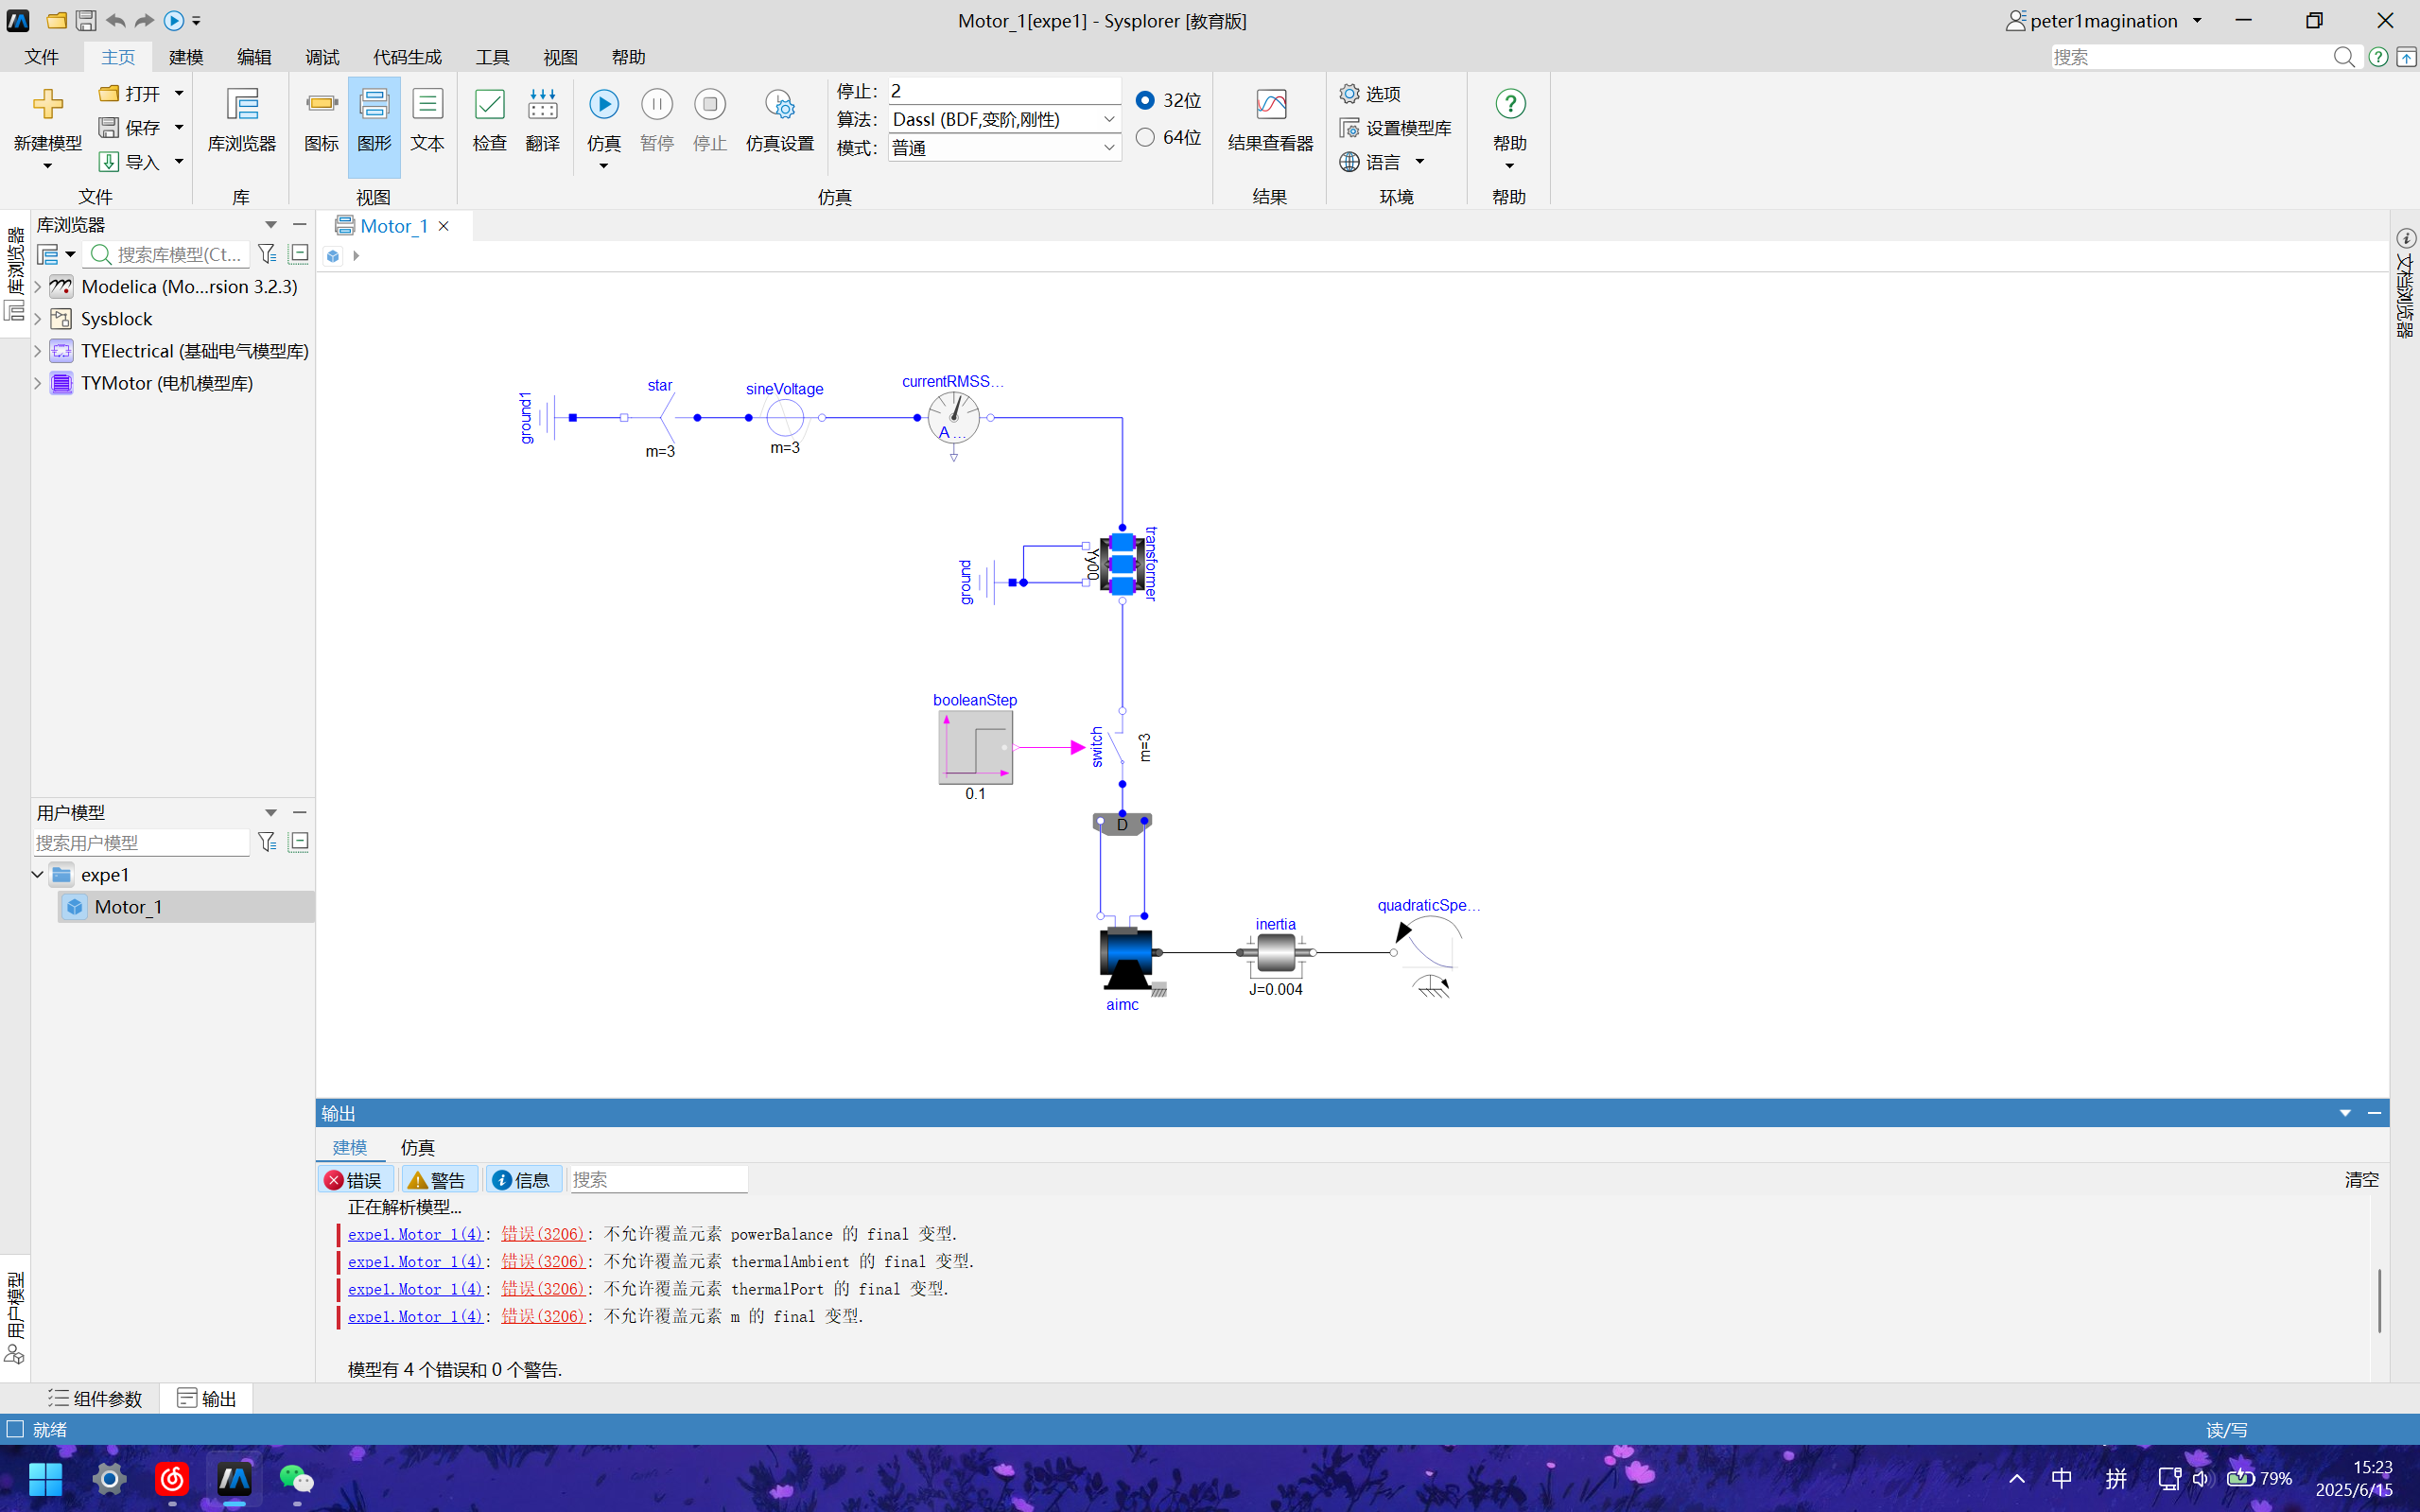Select the booleanStep block in the diagram

tap(975, 747)
